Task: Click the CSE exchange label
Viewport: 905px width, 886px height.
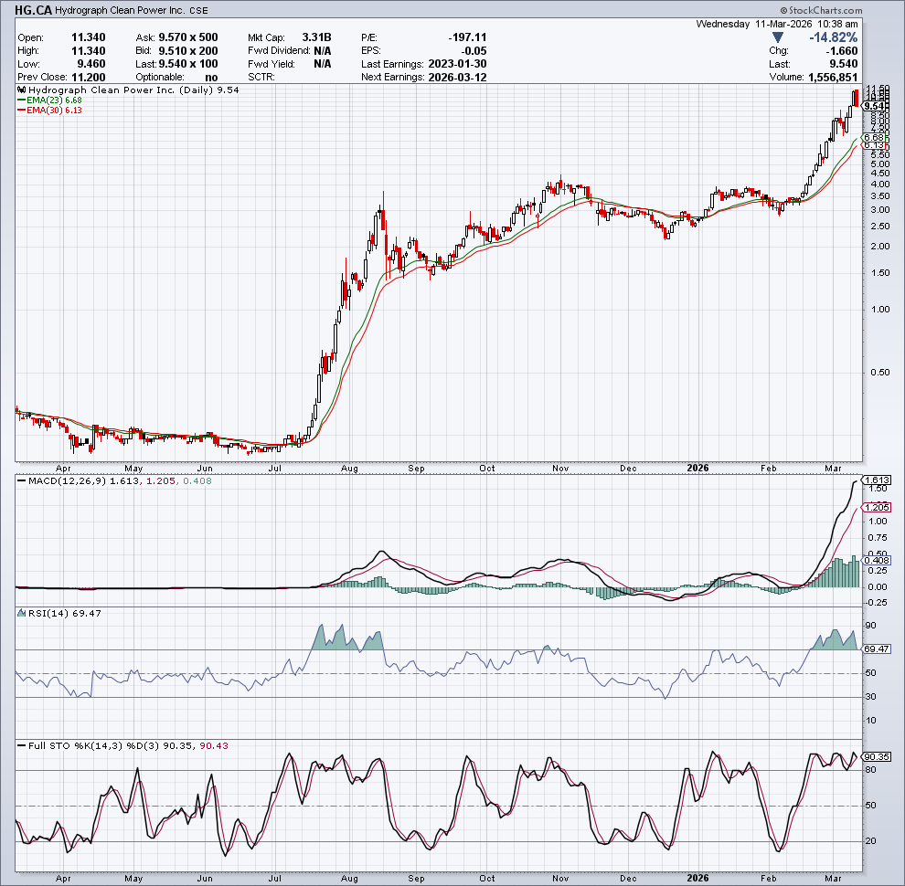Action: [x=198, y=10]
